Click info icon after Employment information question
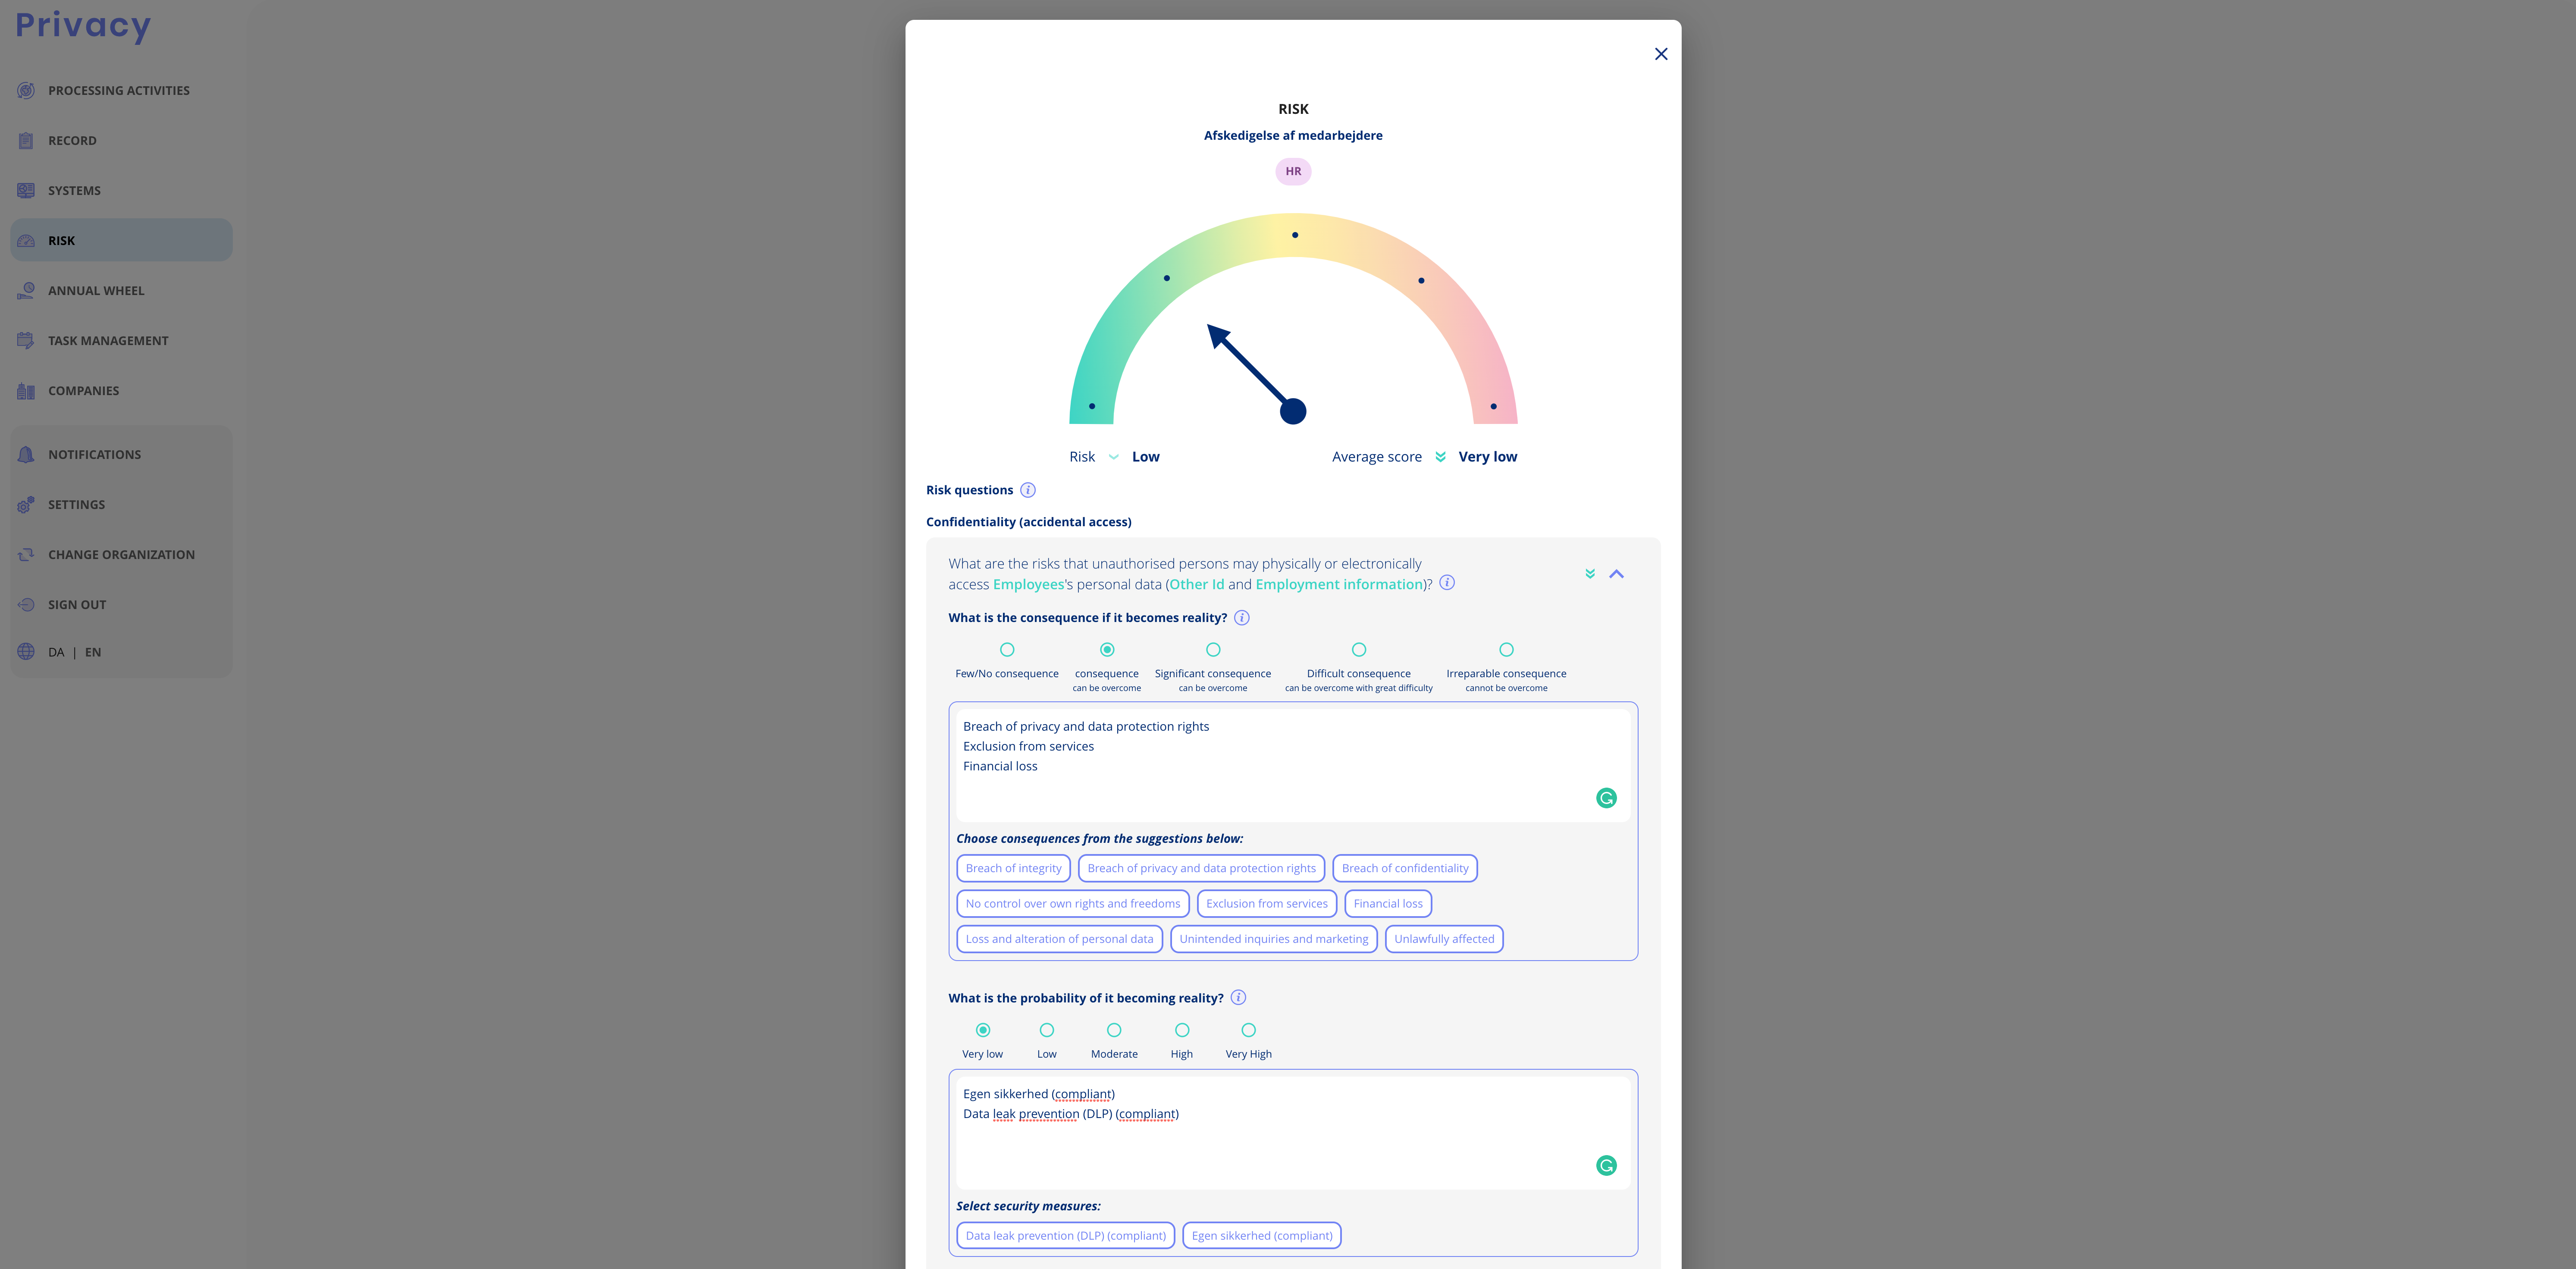The height and width of the screenshot is (1269, 2576). [1447, 583]
